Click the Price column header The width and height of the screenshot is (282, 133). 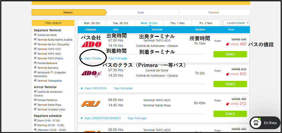231,30
